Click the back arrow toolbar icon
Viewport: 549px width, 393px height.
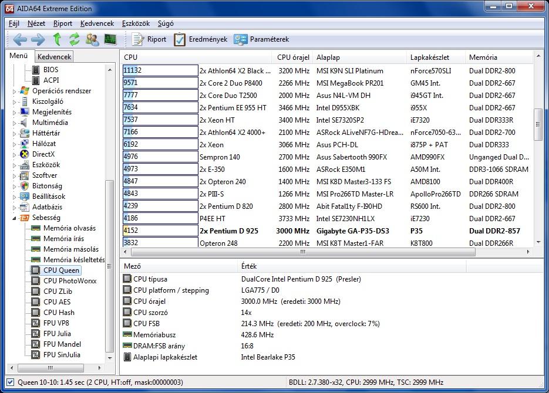coord(19,39)
